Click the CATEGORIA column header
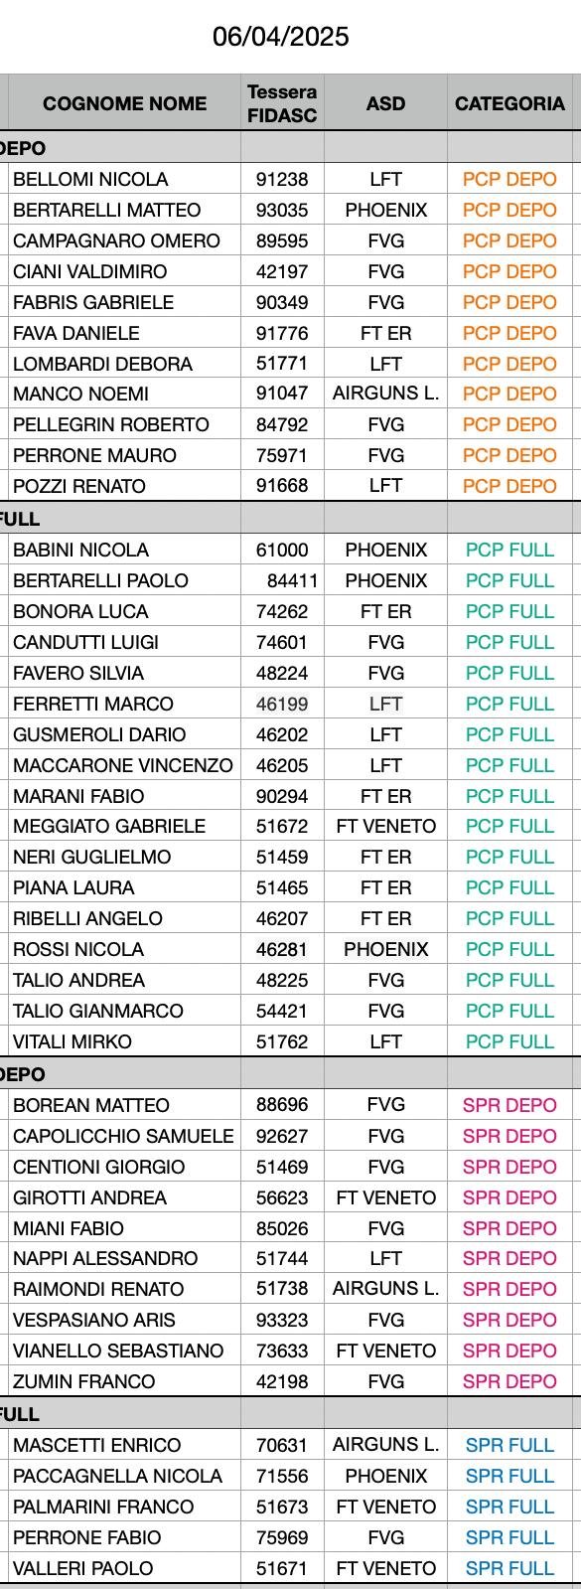This screenshot has height=1589, width=581. point(509,103)
